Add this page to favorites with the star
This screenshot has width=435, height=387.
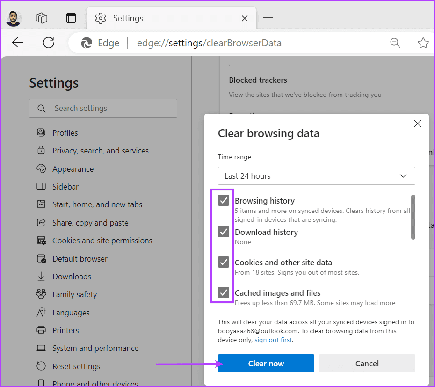click(423, 43)
